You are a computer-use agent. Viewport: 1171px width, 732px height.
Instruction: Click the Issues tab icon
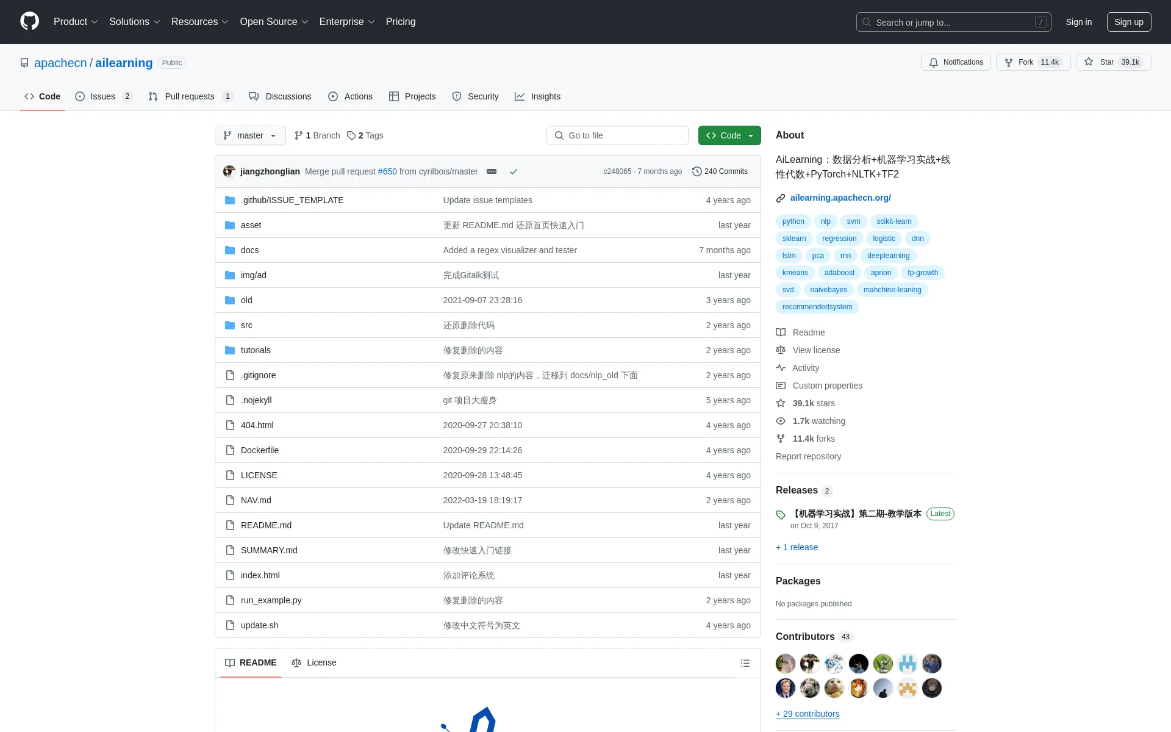80,96
